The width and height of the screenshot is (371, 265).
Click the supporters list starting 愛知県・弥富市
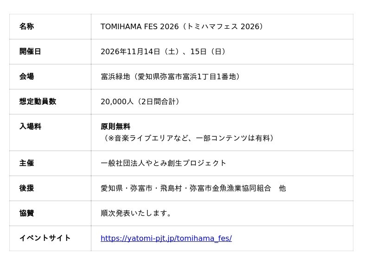point(193,188)
